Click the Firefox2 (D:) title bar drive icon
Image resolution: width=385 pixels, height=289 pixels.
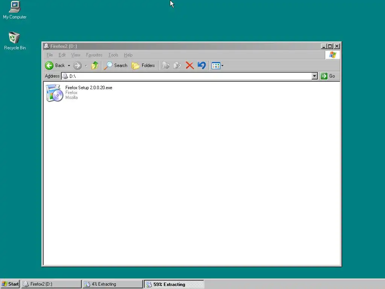point(46,46)
